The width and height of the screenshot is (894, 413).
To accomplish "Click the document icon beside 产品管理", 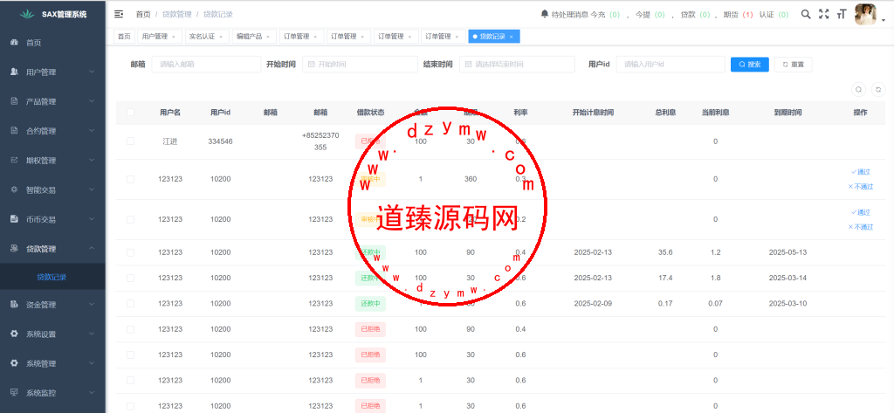I will (14, 101).
